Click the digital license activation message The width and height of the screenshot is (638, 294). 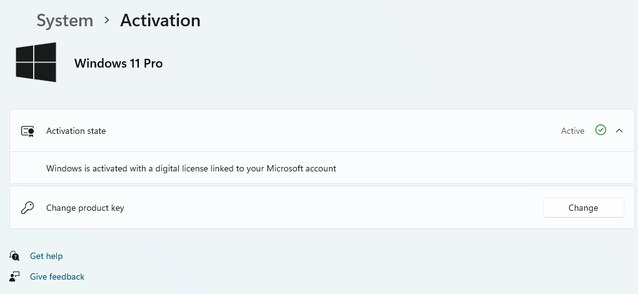(191, 168)
